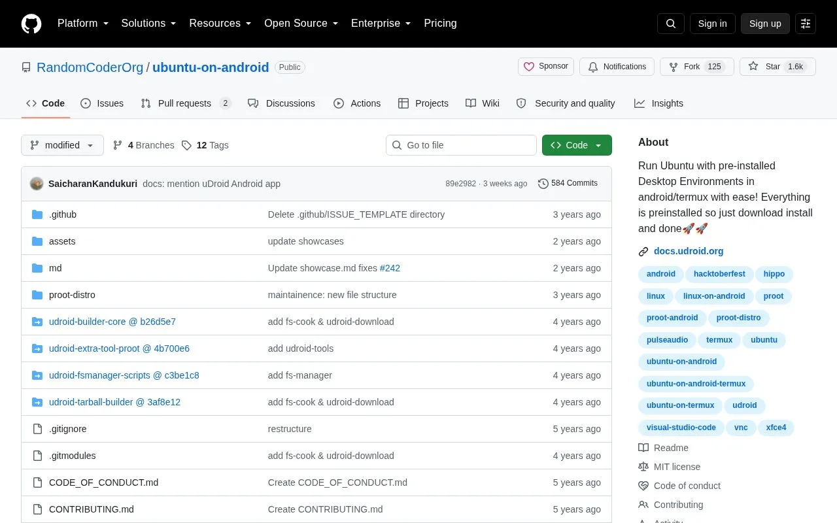
Task: Click SaicharanKandukuri's avatar image
Action: click(x=37, y=184)
